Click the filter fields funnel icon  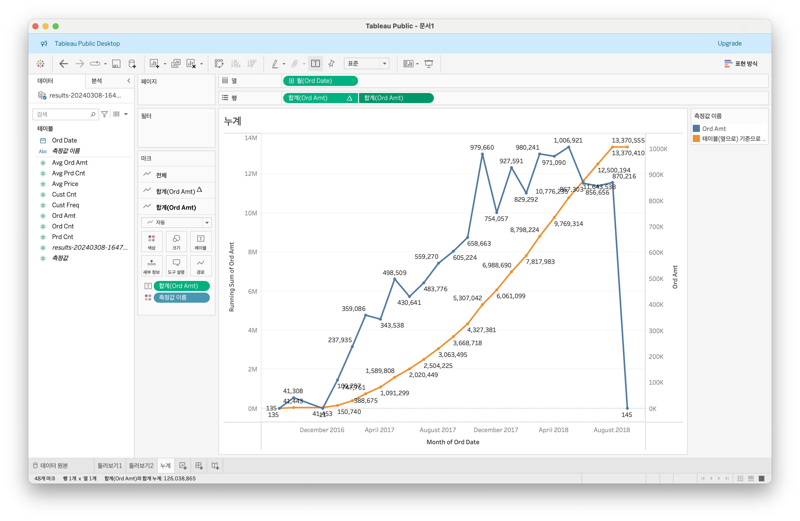104,114
